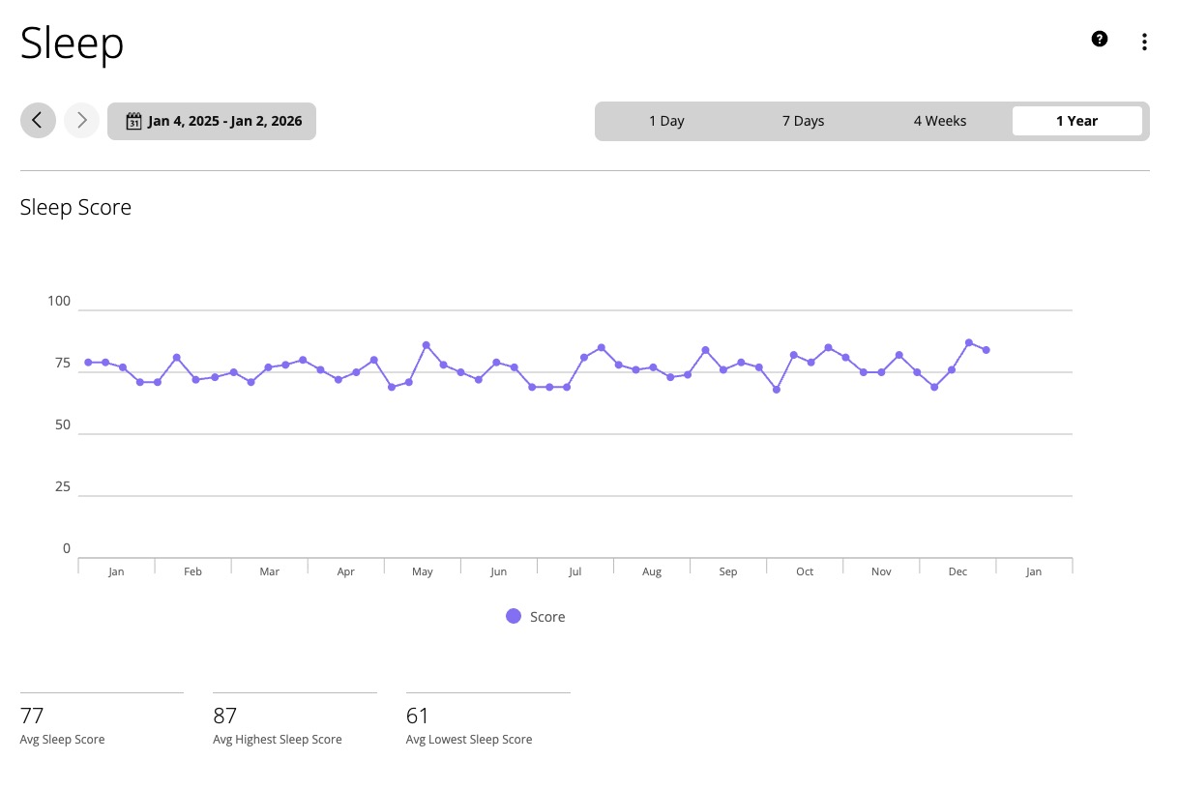Viewport: 1178px width, 790px height.
Task: Click the lowest data point in early October
Action: pyautogui.click(x=776, y=390)
